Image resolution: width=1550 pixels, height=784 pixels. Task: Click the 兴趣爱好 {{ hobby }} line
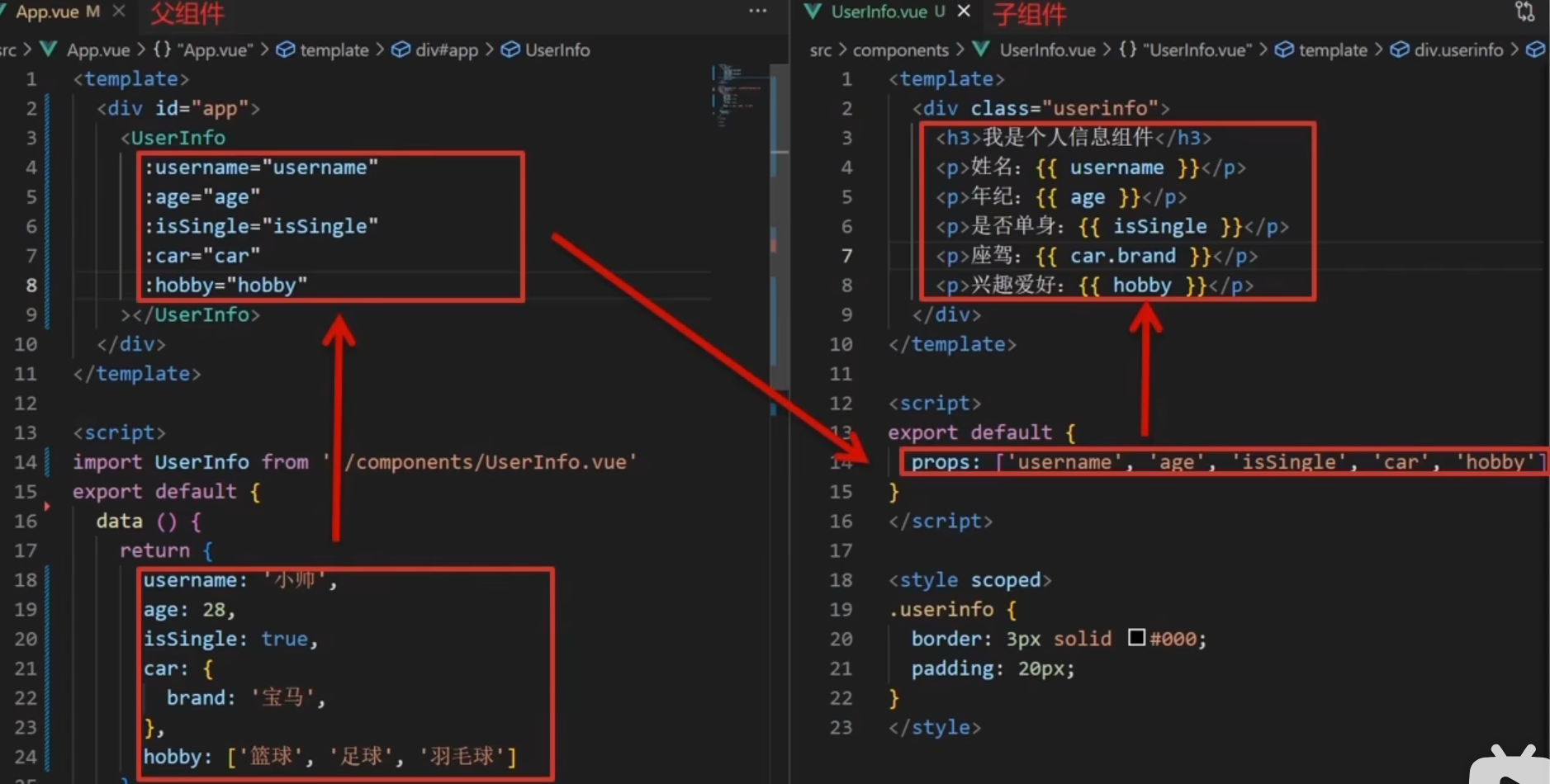tap(1094, 286)
